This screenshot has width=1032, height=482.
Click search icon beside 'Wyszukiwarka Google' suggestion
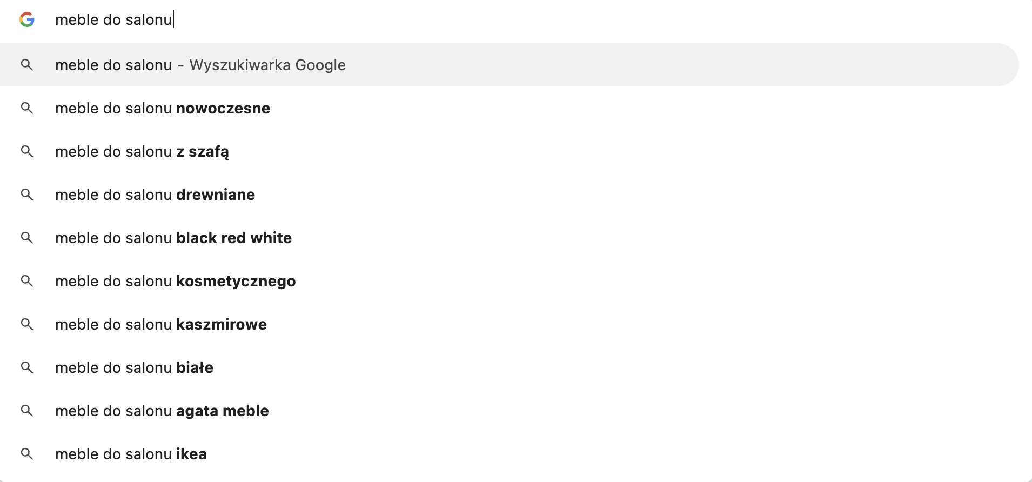point(27,65)
